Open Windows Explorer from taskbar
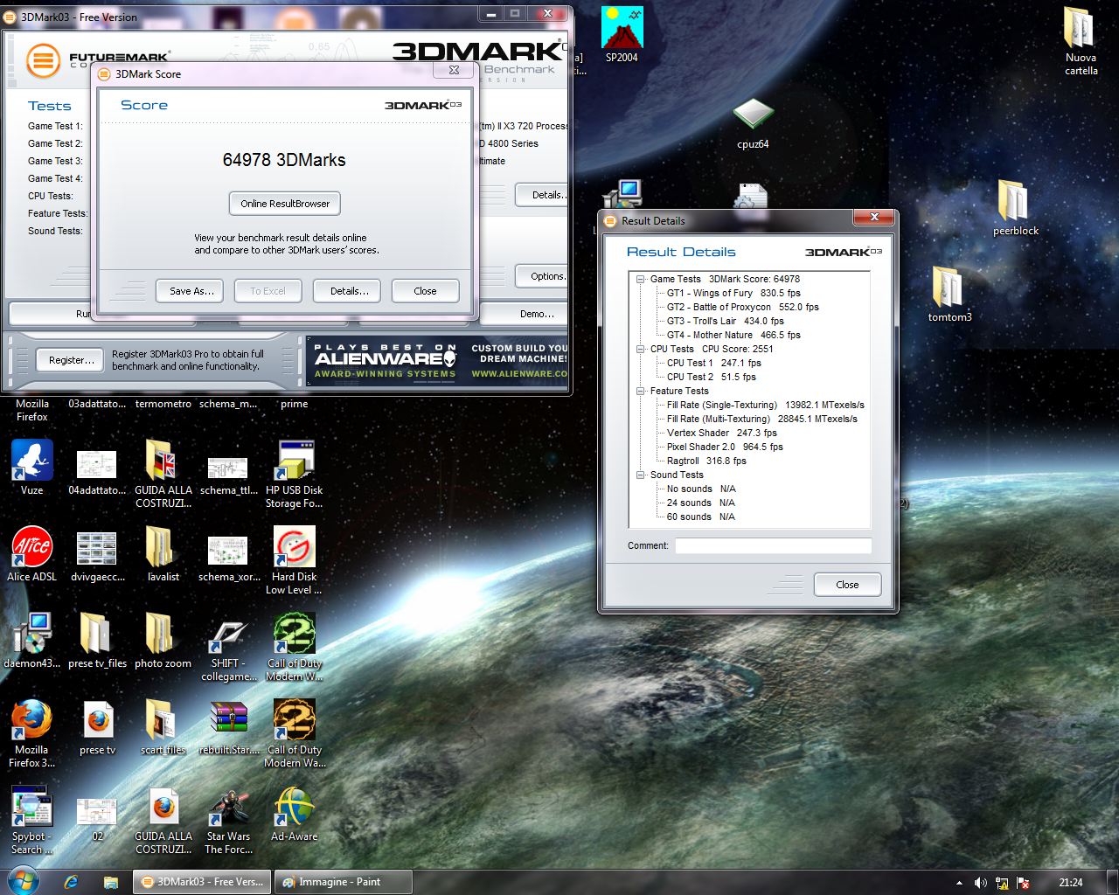Viewport: 1119px width, 895px height. click(x=110, y=883)
